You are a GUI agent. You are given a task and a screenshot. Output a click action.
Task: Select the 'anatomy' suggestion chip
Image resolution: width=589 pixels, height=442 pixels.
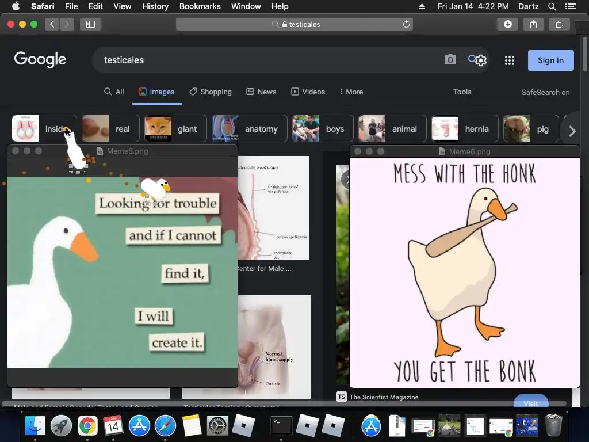(250, 128)
